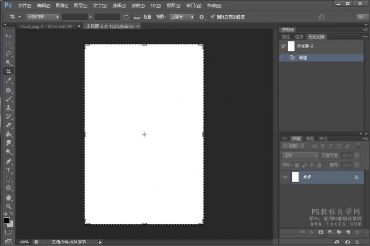
Task: Select the Type (T) tool
Action: 8,170
